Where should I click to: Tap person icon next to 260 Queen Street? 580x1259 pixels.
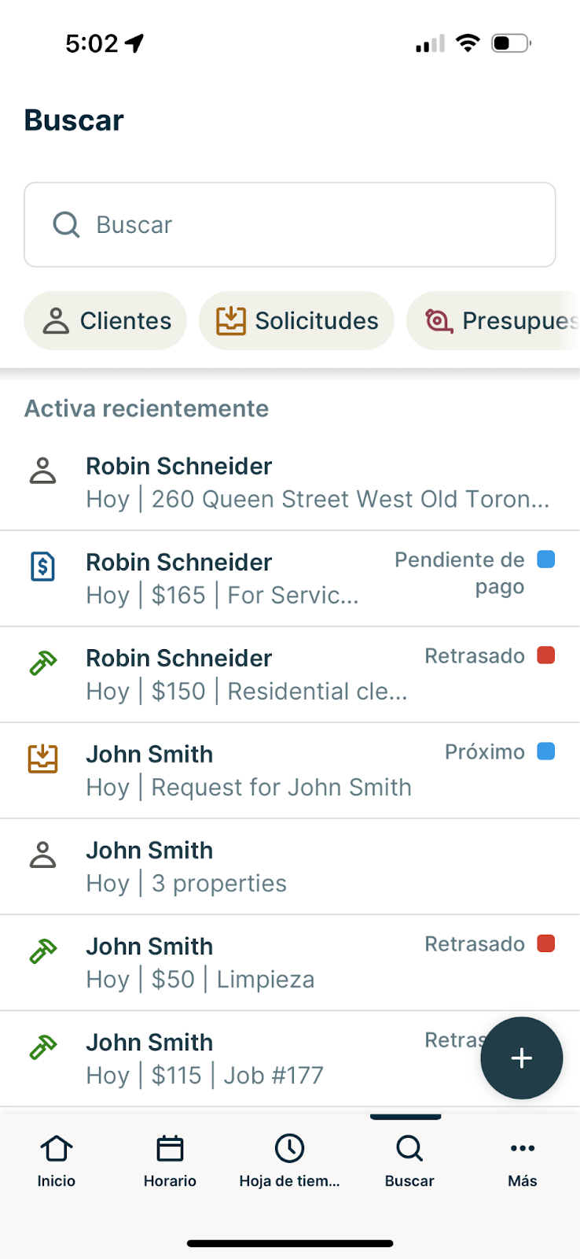coord(42,471)
